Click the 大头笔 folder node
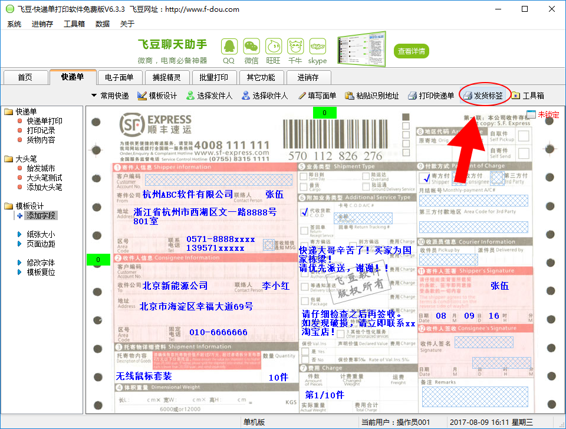 25,159
